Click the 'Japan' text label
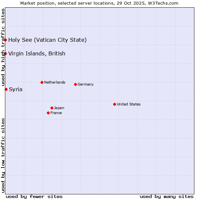Image resolution: width=199 pixels, height=199 pixels. (x=59, y=108)
